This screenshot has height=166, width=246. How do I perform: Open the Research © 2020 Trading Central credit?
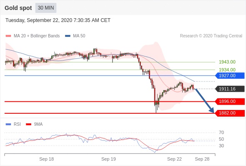click(211, 36)
